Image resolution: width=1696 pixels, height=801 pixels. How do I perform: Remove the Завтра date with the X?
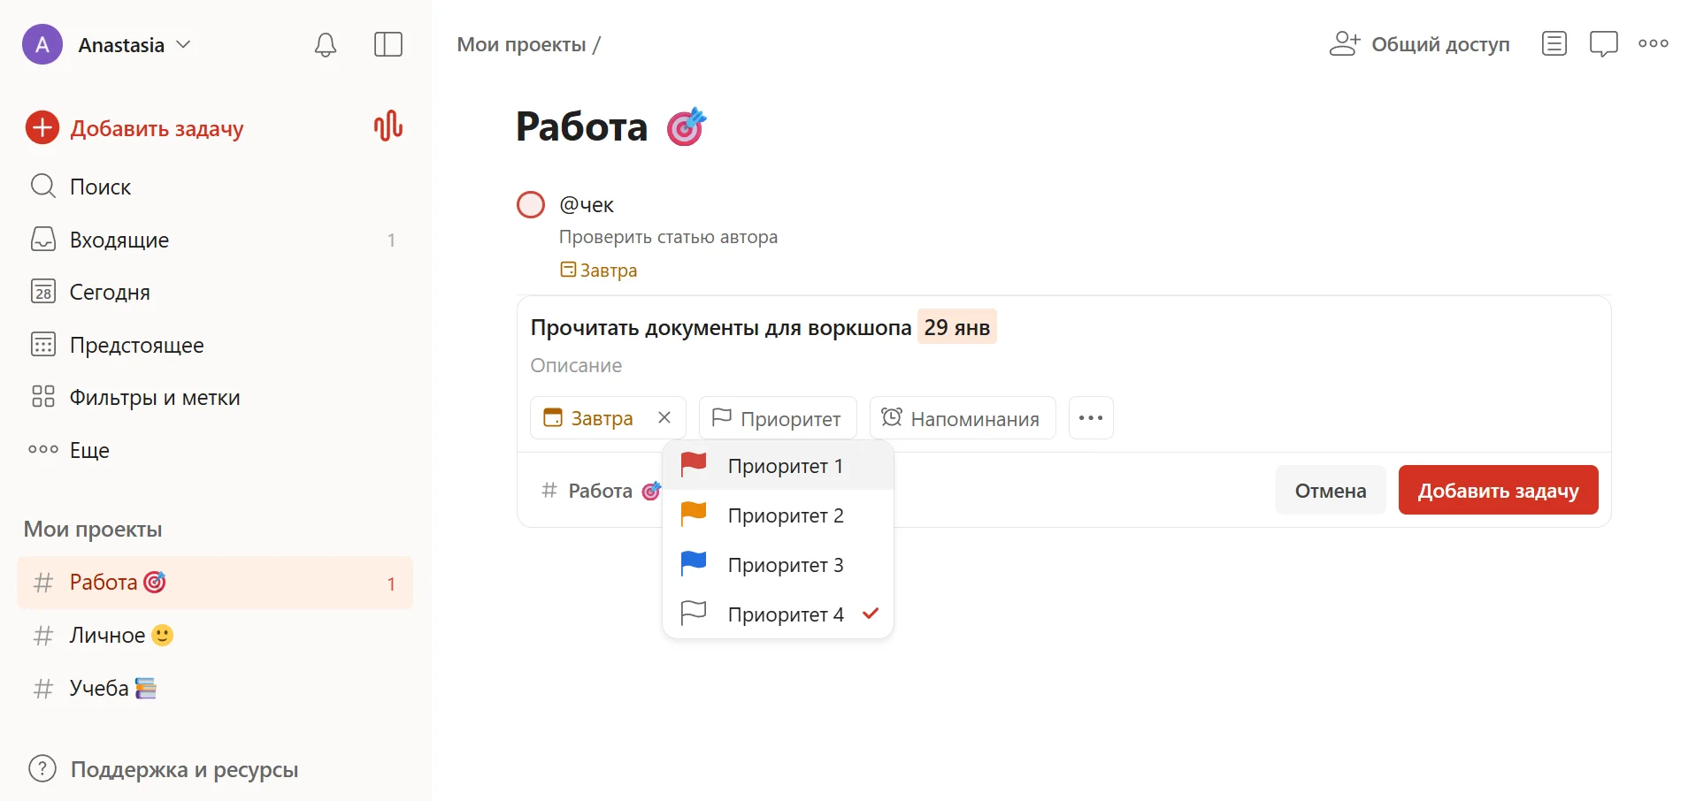click(x=664, y=417)
